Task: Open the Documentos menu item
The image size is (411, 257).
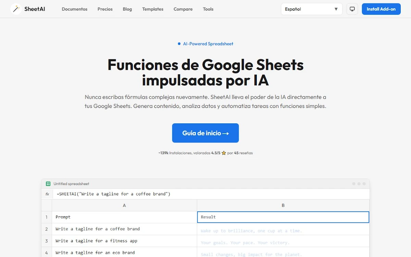Action: 75,9
